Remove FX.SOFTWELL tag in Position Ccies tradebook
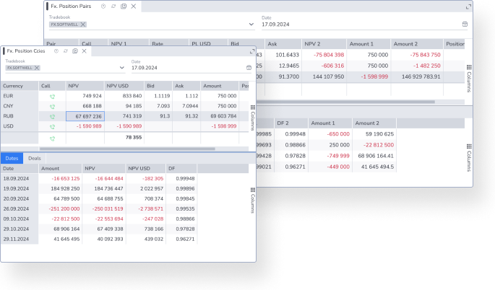Image resolution: width=495 pixels, height=290 pixels. click(x=35, y=67)
